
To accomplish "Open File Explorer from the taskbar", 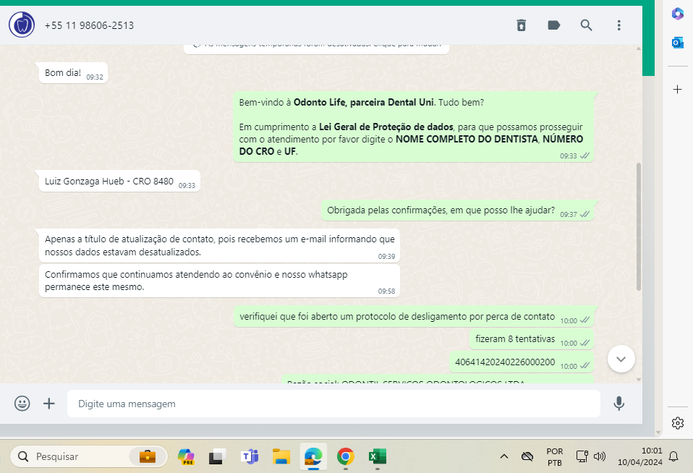I will click(x=281, y=456).
